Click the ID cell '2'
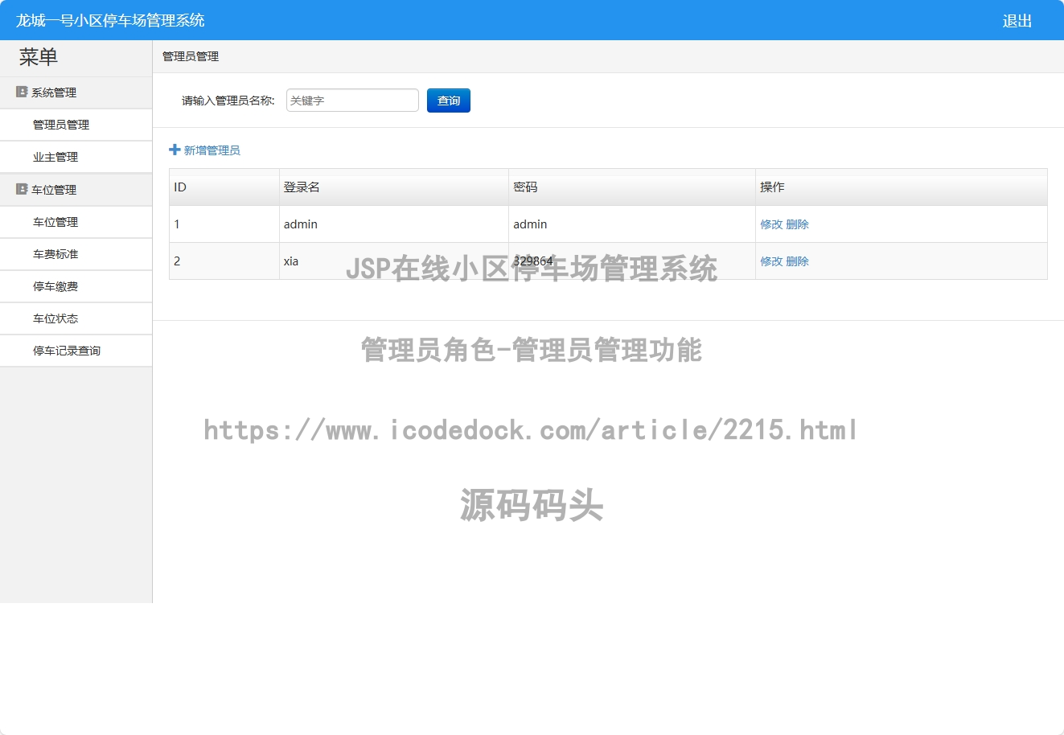This screenshot has width=1064, height=735. [224, 261]
